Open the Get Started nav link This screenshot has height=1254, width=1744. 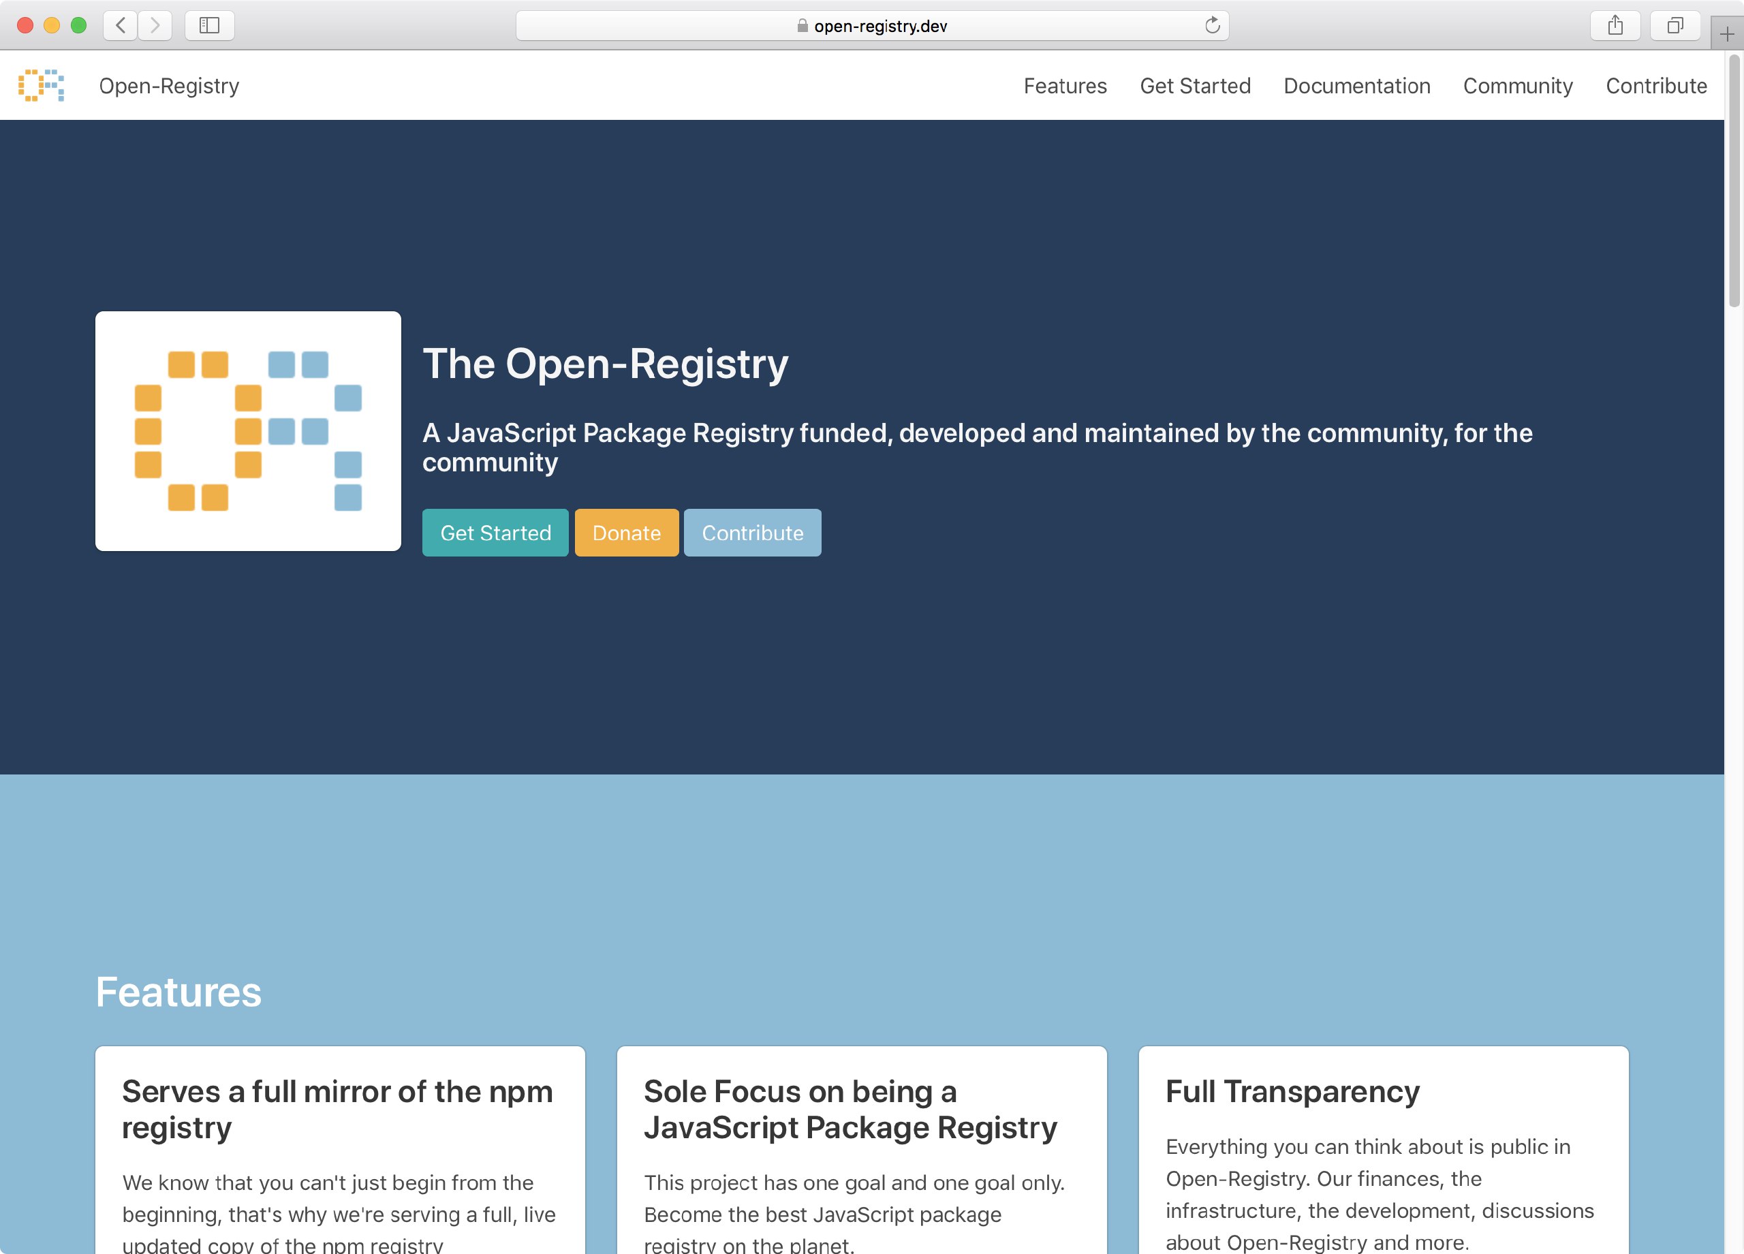1195,85
